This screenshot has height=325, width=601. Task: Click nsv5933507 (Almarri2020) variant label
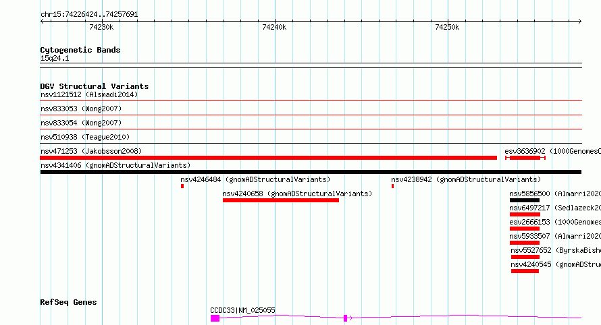(555, 236)
